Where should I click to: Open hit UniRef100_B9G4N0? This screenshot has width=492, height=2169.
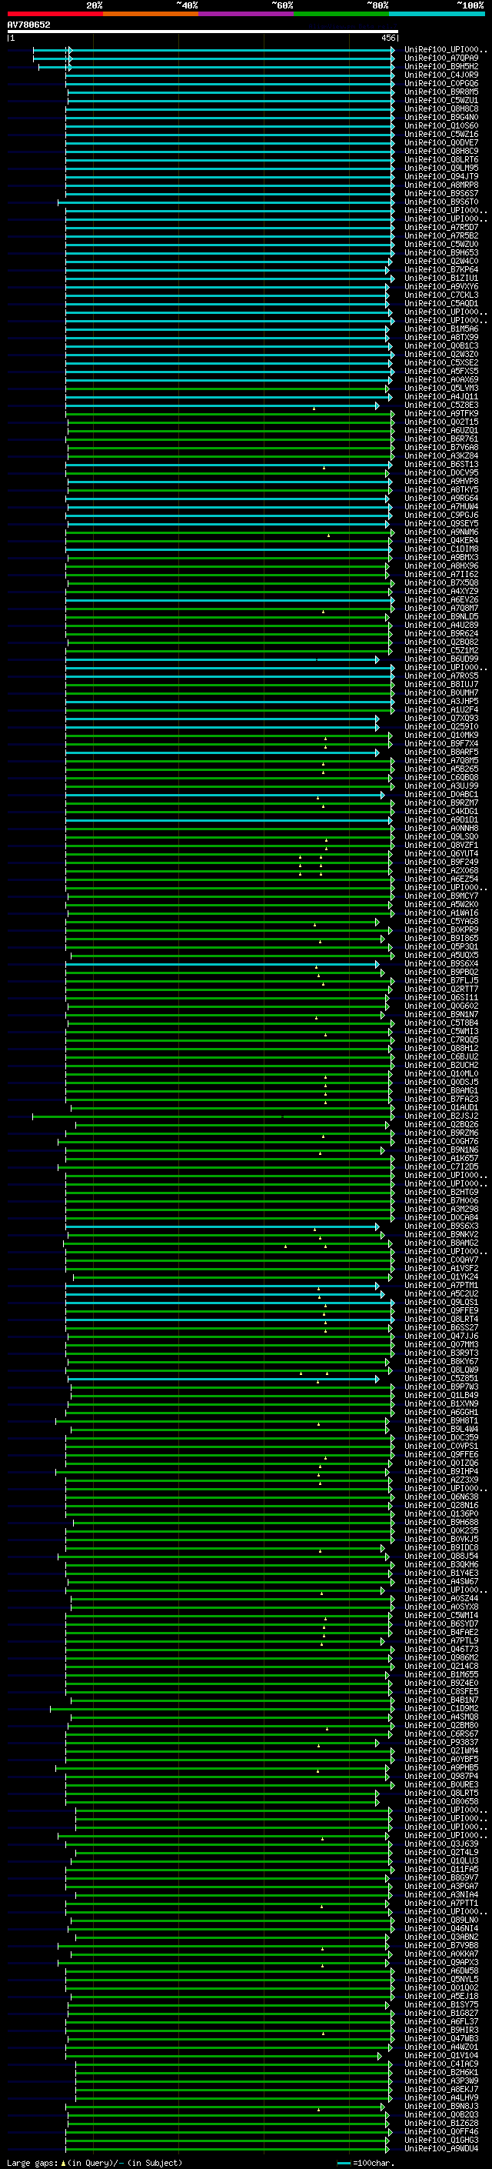click(441, 117)
